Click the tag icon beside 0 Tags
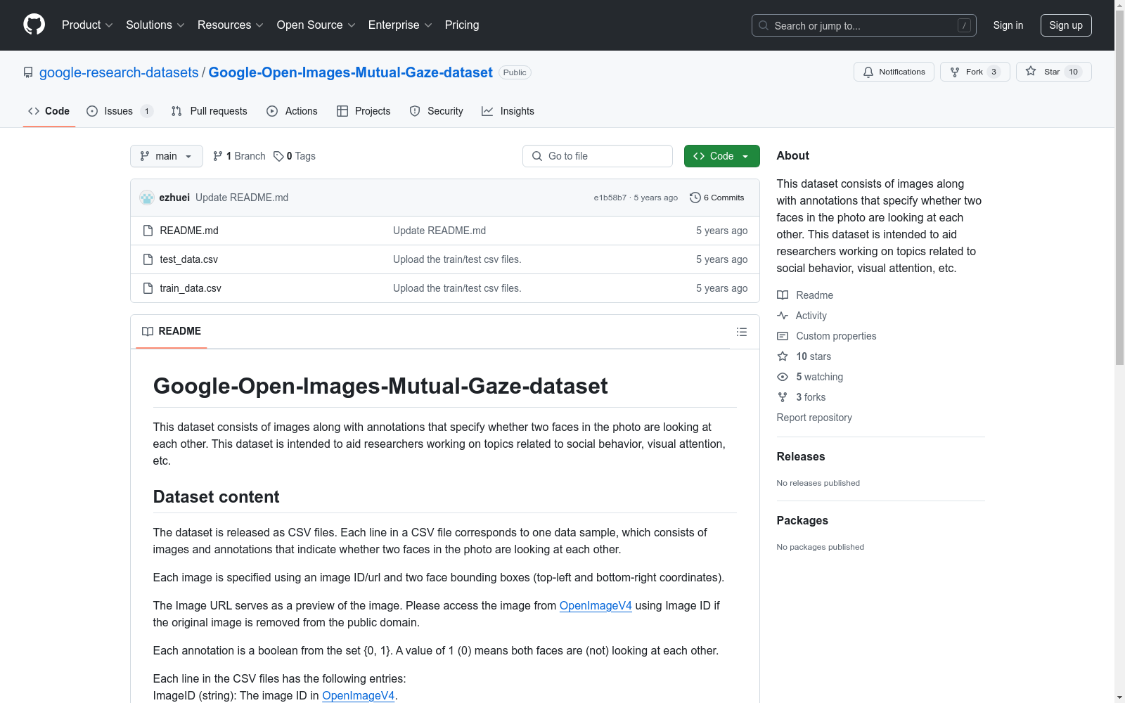The height and width of the screenshot is (703, 1125). click(278, 156)
